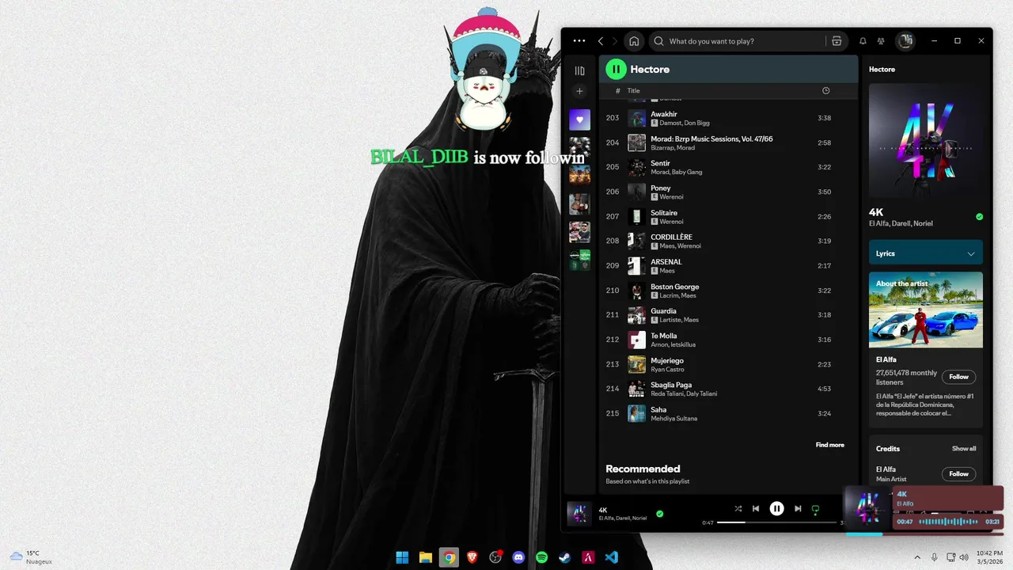The width and height of the screenshot is (1013, 570).
Task: Open the Friend Activity icon
Action: point(881,41)
